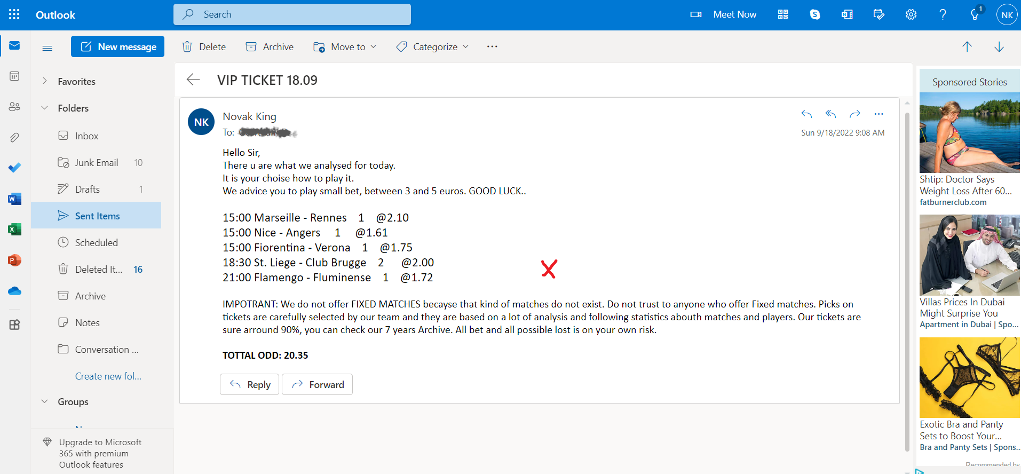Screen dimensions: 1021x474
Task: Click into the Search box
Action: click(x=292, y=14)
